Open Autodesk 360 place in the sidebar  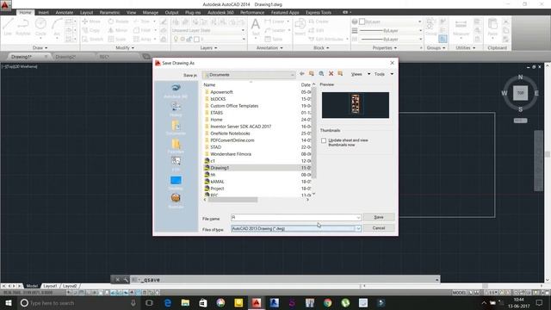(x=176, y=90)
